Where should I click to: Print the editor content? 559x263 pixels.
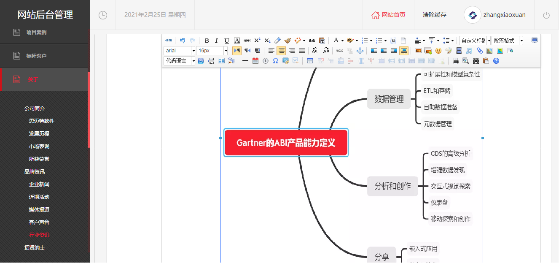pyautogui.click(x=456, y=61)
